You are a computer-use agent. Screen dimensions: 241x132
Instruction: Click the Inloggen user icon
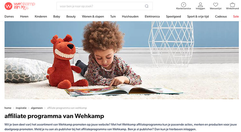pyautogui.click(x=200, y=4)
